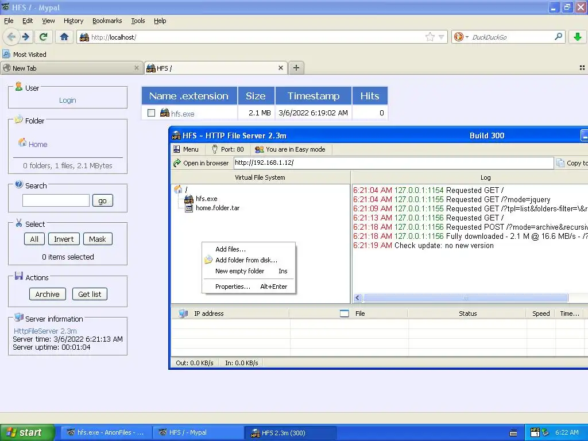Choose Add folder from disk... menu item
Viewport: 588px width, 441px height.
point(249,260)
